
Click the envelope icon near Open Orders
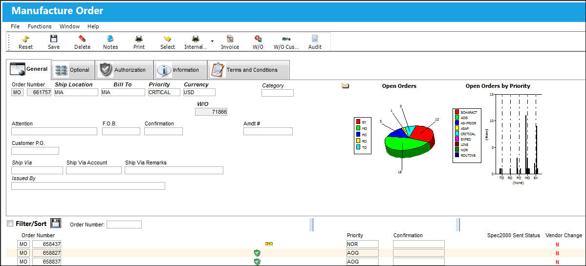[x=346, y=86]
